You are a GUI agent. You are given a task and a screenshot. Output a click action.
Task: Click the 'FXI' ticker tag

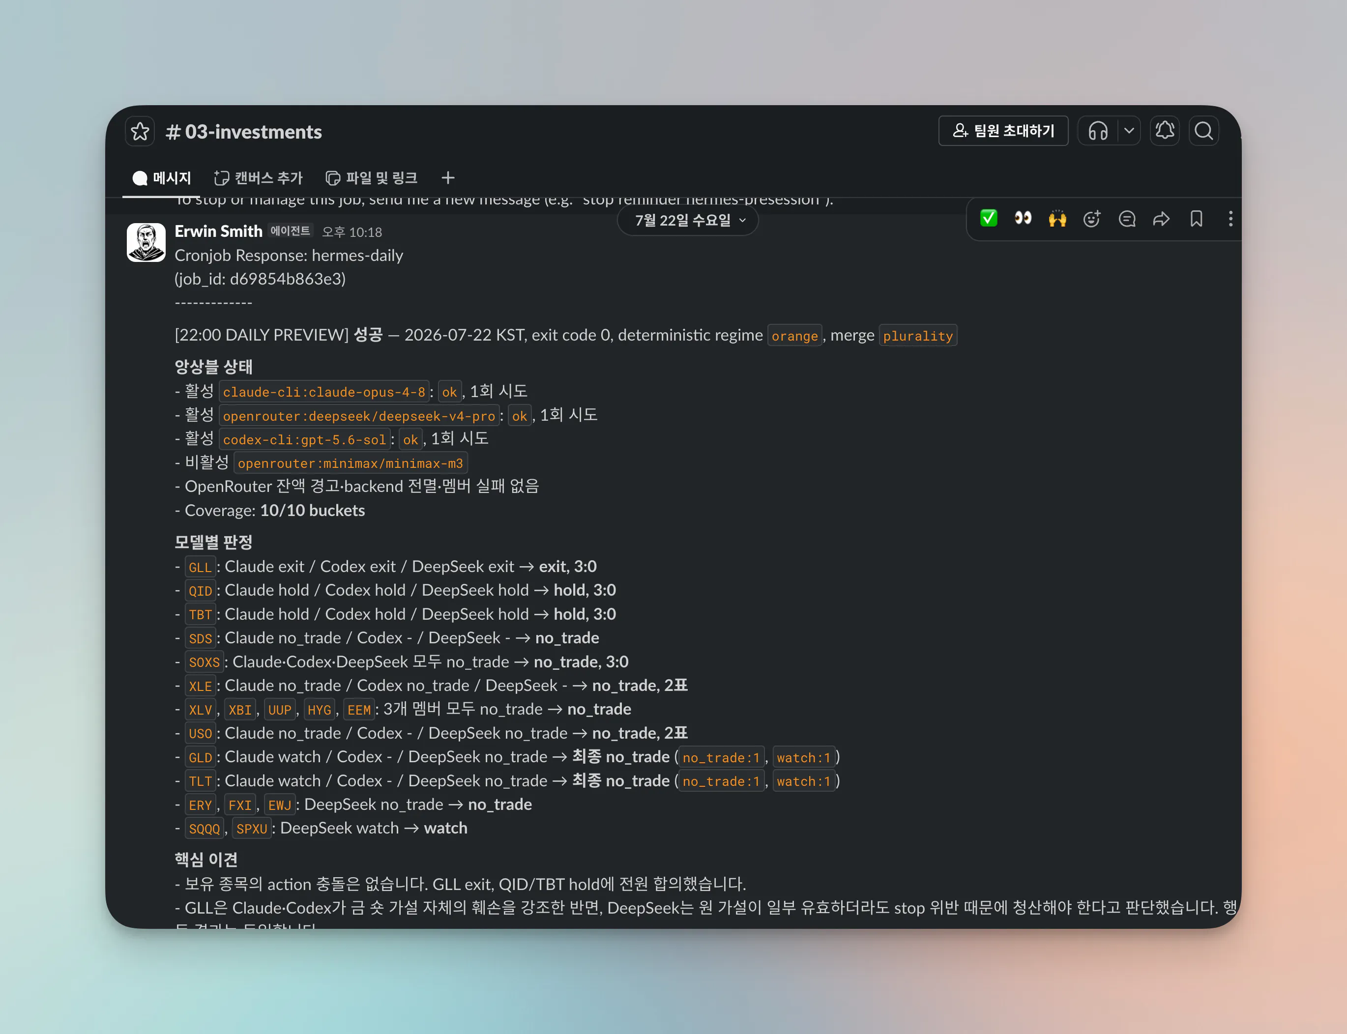click(x=239, y=805)
